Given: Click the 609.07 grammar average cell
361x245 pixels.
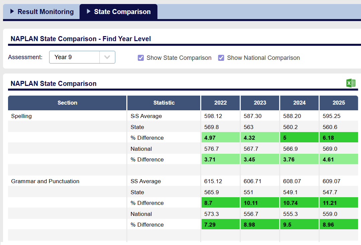Looking at the screenshot, I should click(x=339, y=181).
